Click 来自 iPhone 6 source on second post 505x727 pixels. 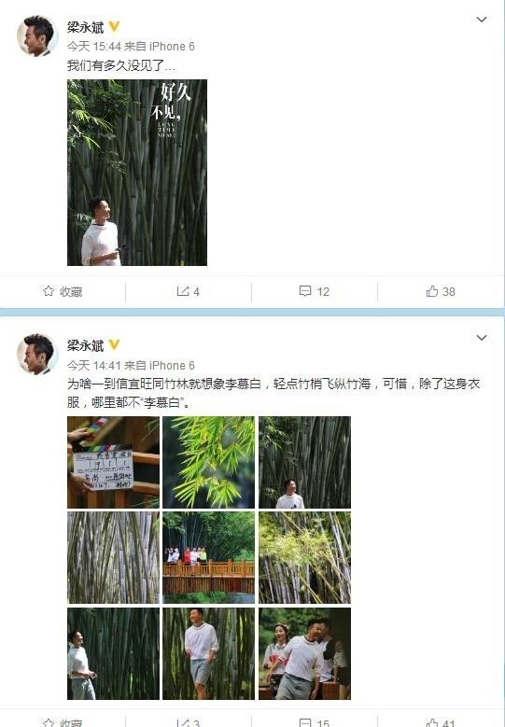click(x=160, y=365)
